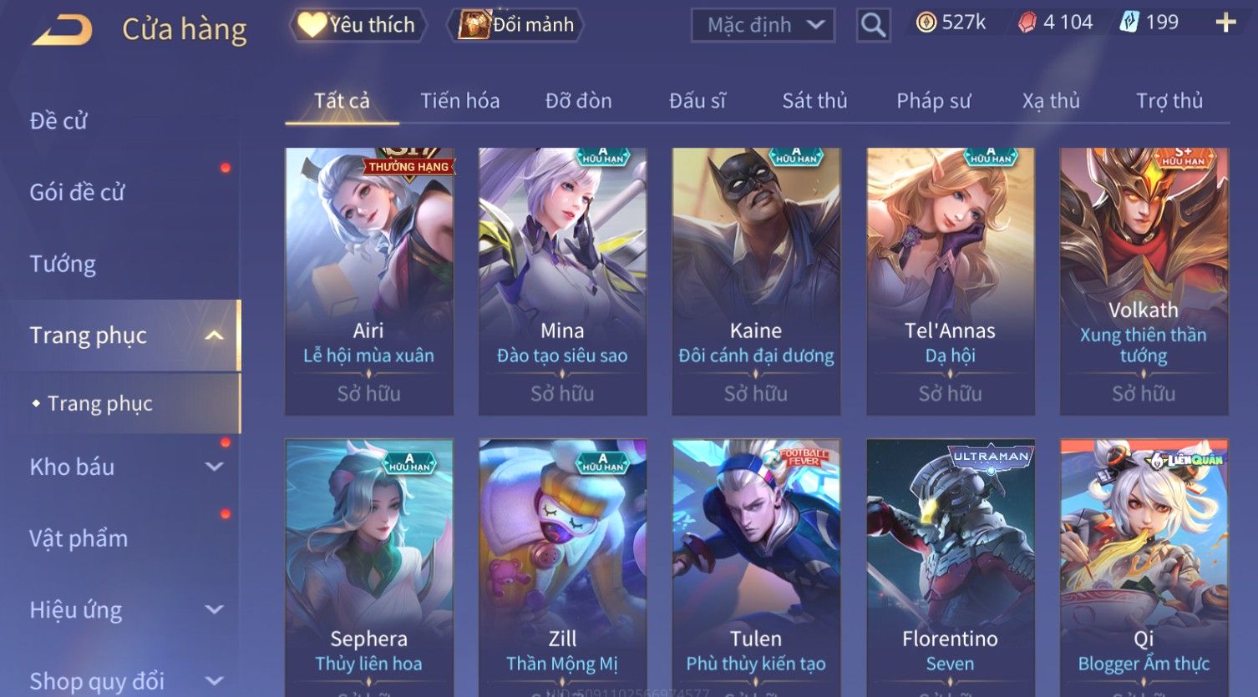Open Đổi mảnh chest exchange
The image size is (1258, 697).
(x=516, y=25)
